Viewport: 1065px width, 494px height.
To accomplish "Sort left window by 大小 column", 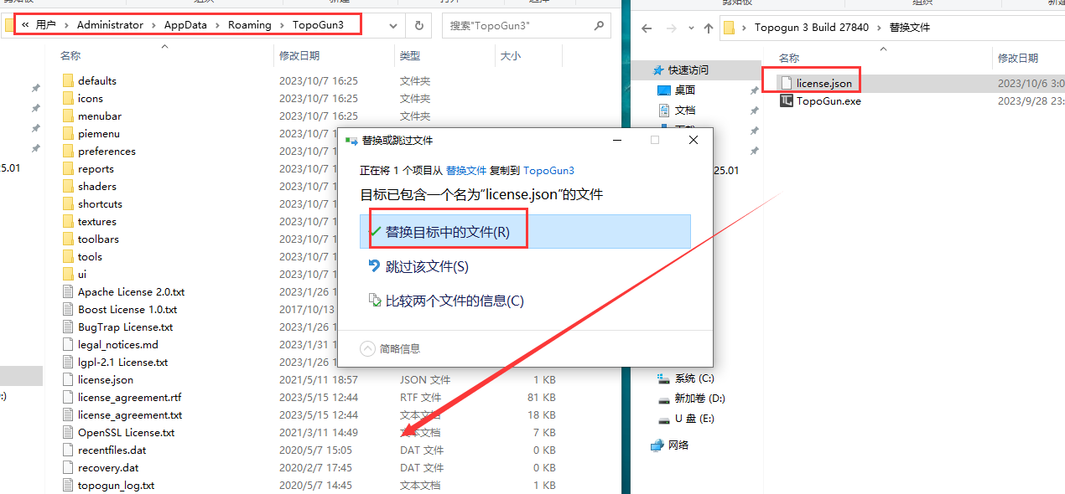I will tap(511, 56).
